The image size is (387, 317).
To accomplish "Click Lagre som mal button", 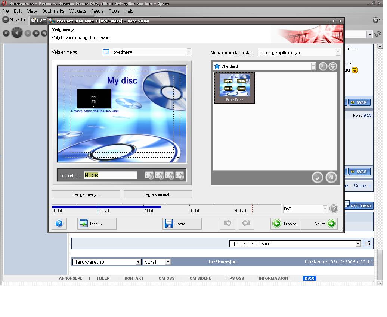I will click(158, 194).
